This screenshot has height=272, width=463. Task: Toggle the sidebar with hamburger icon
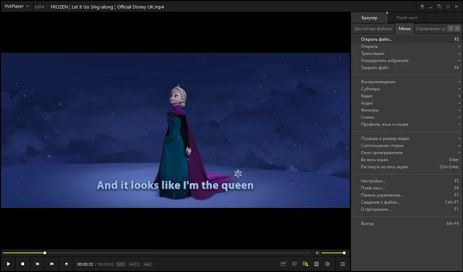tap(343, 264)
